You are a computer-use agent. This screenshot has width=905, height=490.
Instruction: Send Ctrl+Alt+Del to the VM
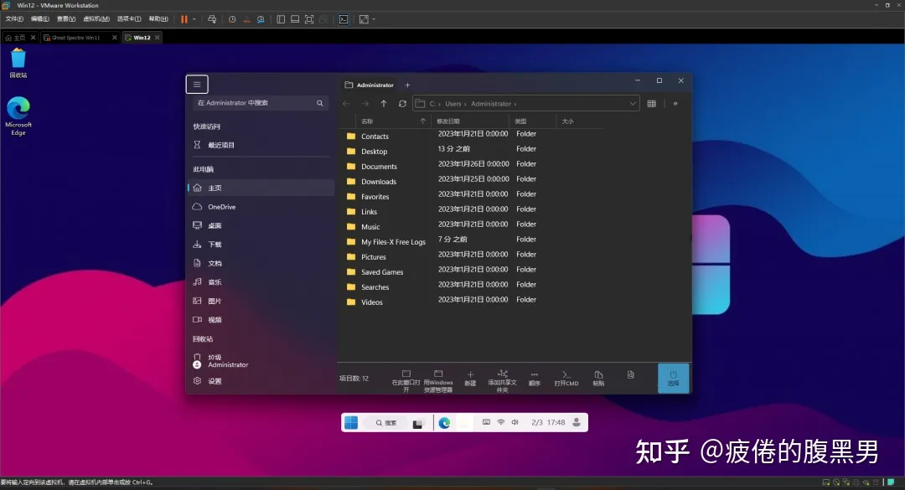pos(212,19)
